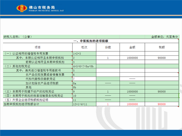This screenshot has height=136, width=182.
Task: Click the 金额 column header
Action: coord(132,47)
